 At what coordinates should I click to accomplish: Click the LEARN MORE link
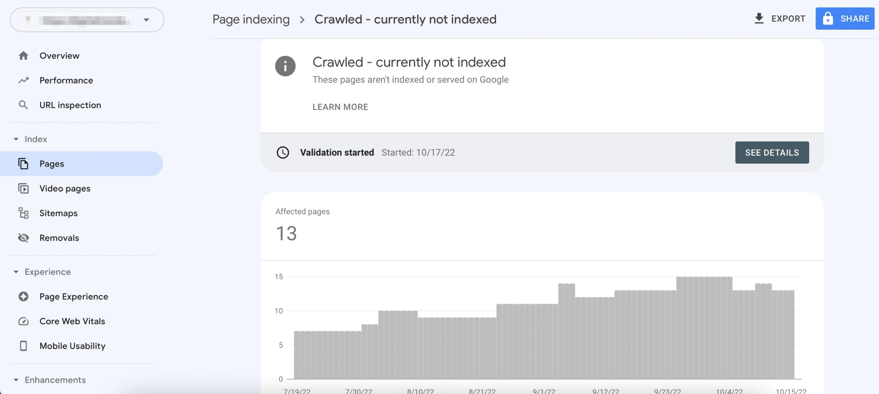[x=340, y=107]
